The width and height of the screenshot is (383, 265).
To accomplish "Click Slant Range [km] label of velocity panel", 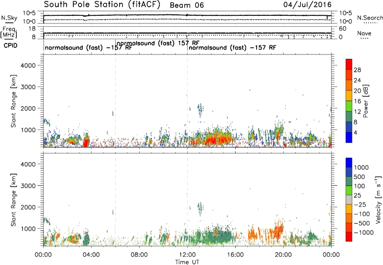I will click(13, 200).
